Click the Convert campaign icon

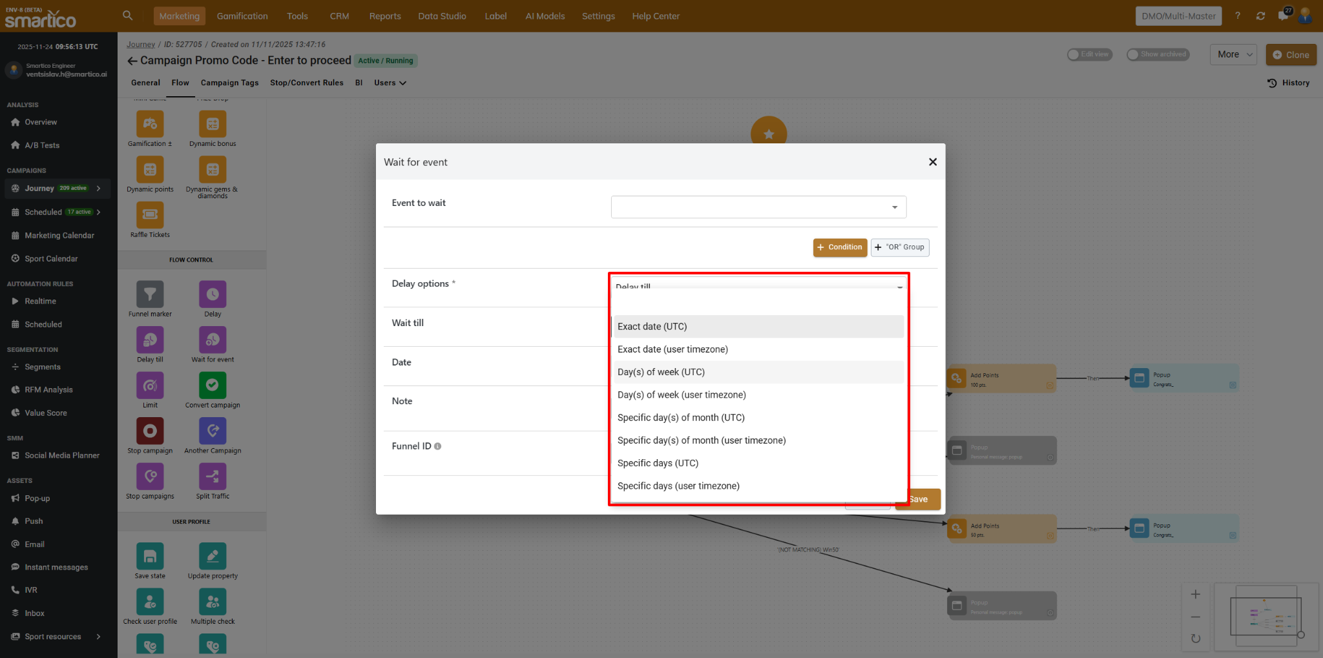[x=213, y=386]
